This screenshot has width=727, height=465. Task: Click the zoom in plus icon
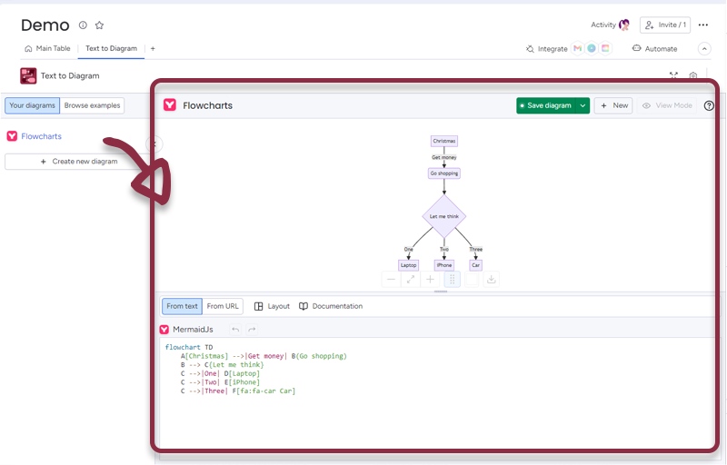tap(432, 280)
